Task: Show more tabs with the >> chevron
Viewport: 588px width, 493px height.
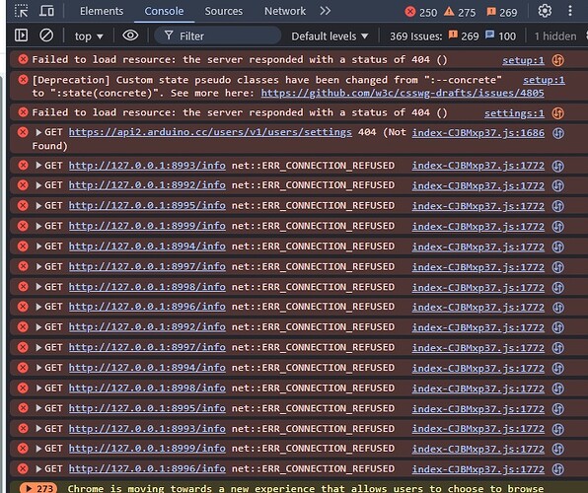Action: point(326,11)
